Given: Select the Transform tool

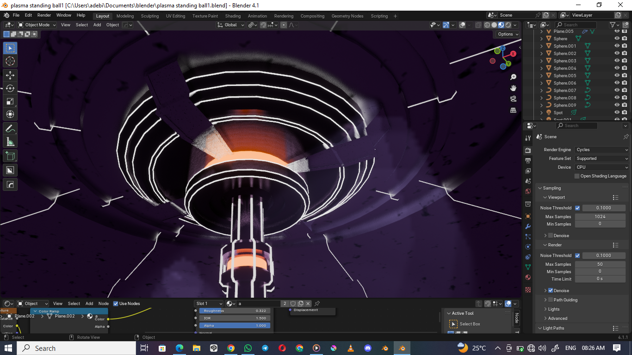Looking at the screenshot, I should [x=10, y=114].
